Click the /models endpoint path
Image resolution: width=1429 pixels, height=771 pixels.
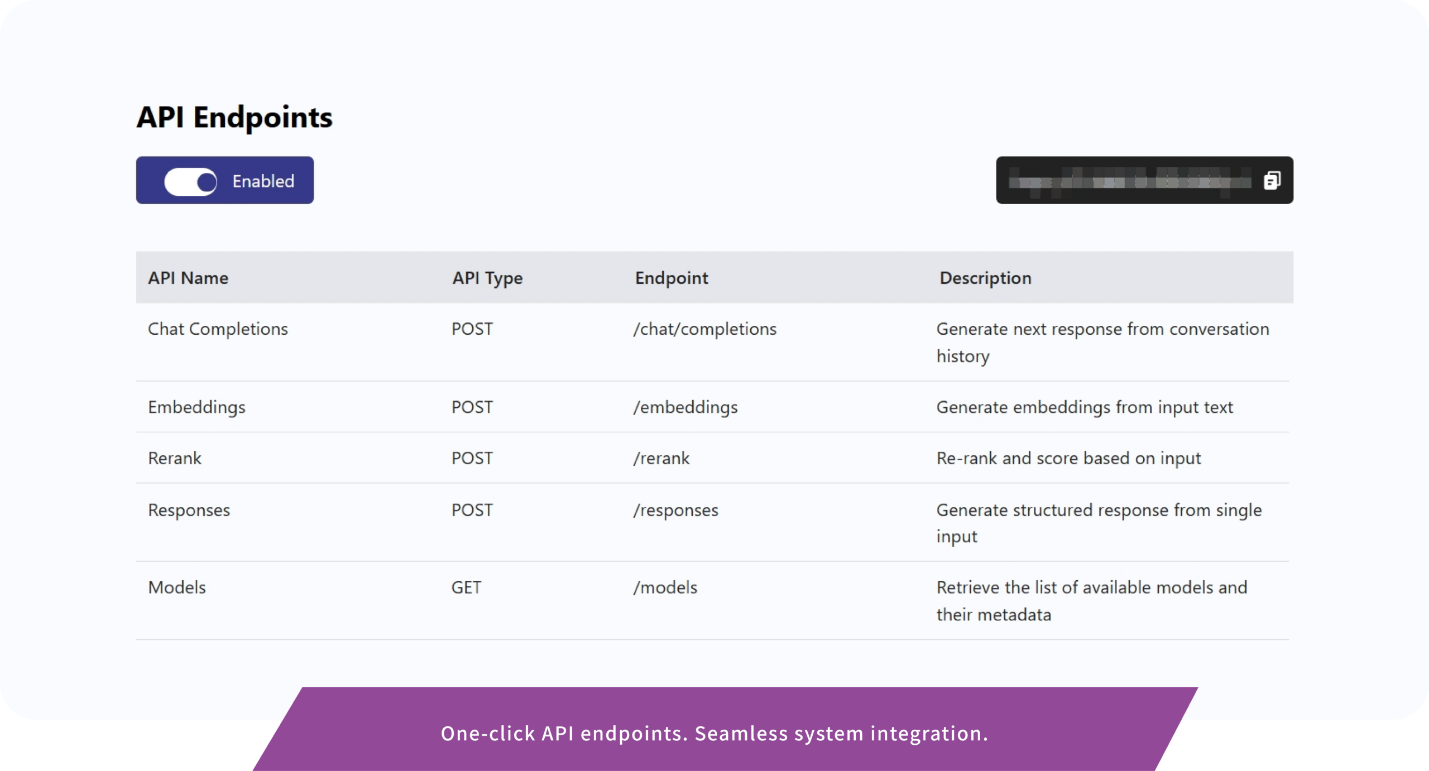tap(665, 587)
